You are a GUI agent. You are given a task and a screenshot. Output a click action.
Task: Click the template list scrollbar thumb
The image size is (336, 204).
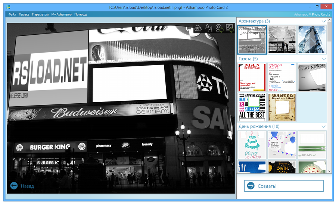point(330,32)
